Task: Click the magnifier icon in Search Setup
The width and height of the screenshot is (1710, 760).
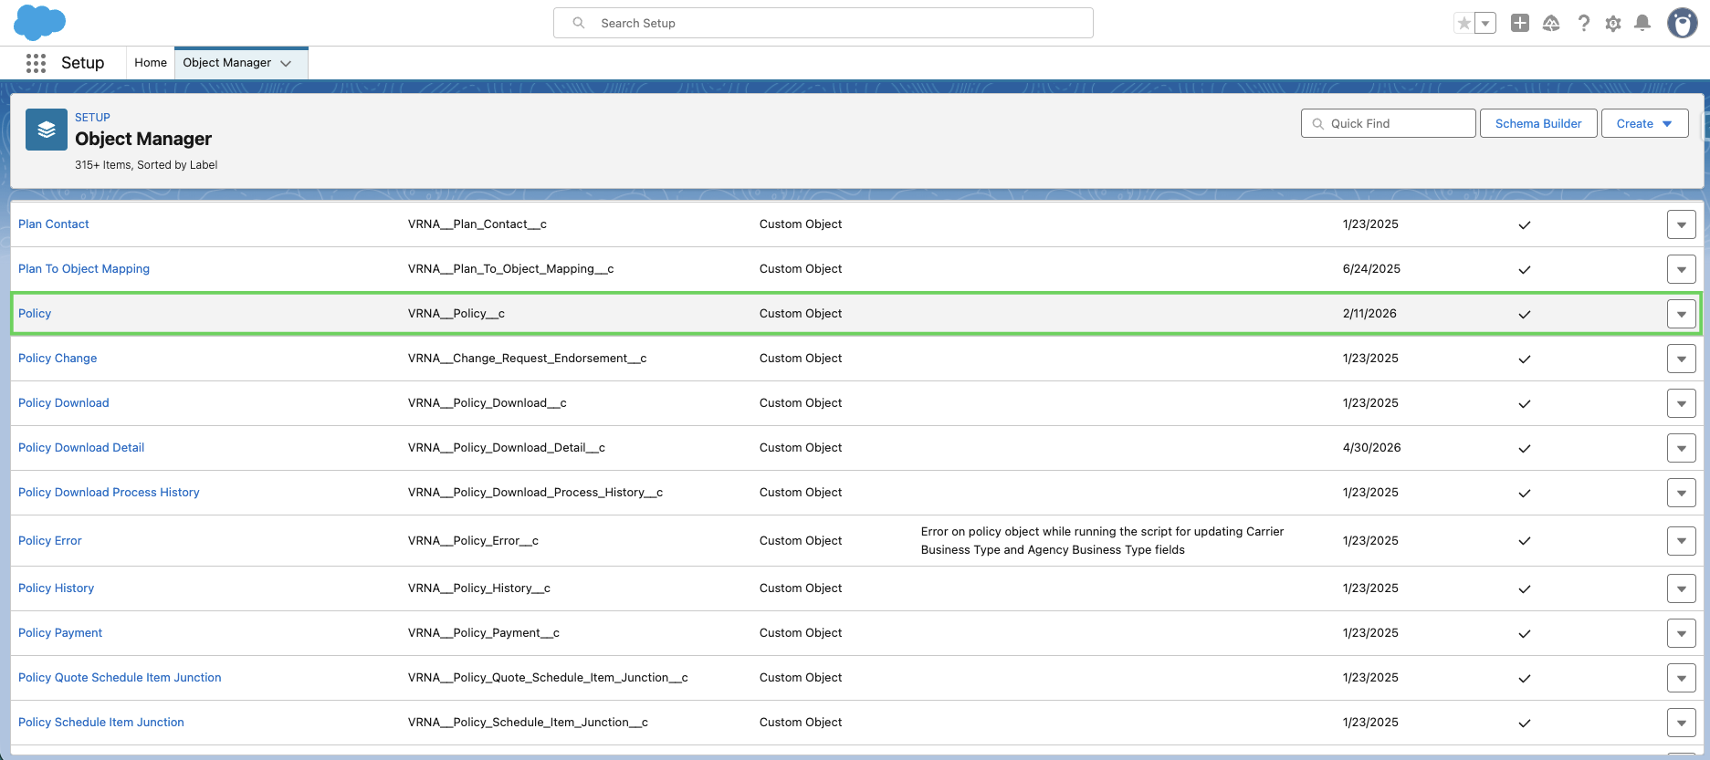Action: [x=579, y=23]
